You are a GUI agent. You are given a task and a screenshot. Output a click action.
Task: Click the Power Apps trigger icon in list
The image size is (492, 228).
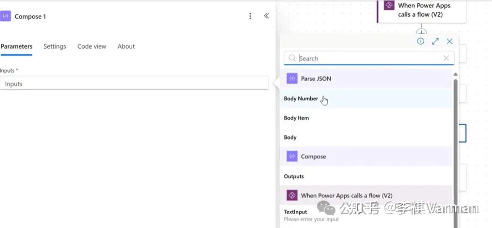click(292, 195)
